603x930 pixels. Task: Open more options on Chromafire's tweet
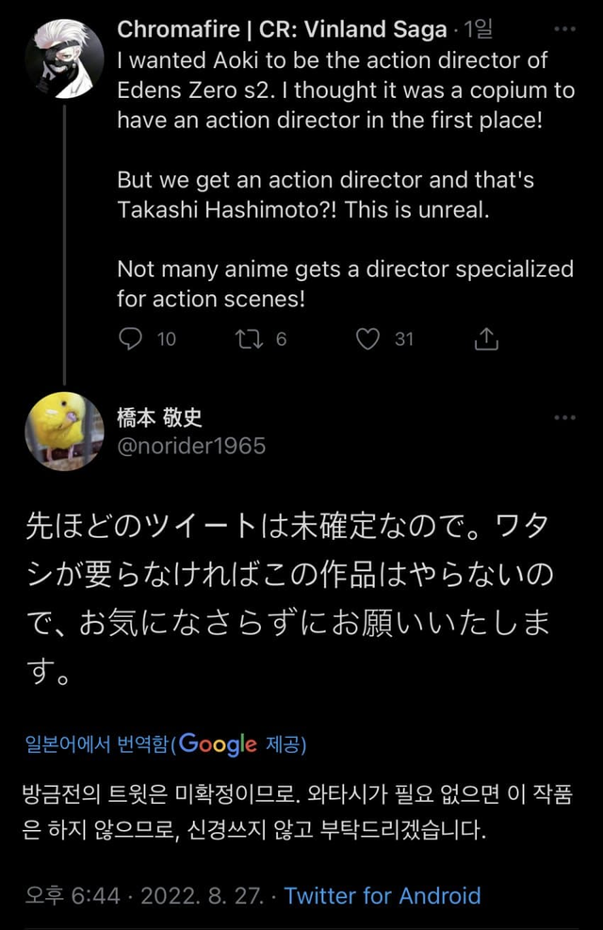tap(565, 28)
